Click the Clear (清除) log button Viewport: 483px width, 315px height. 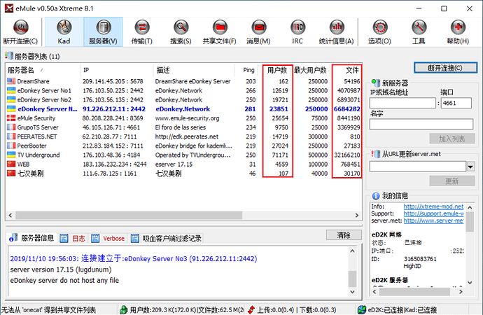(x=344, y=235)
